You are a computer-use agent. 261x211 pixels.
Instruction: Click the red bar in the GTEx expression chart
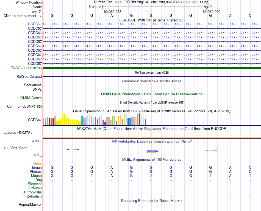pyautogui.click(x=53, y=122)
